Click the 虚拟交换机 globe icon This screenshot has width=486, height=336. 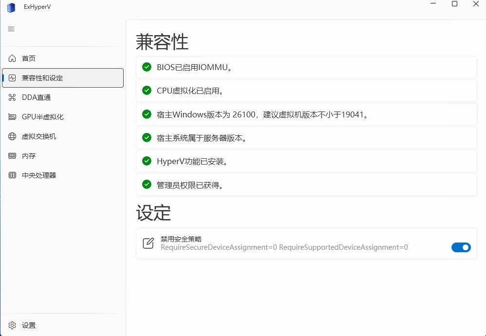[x=13, y=136]
